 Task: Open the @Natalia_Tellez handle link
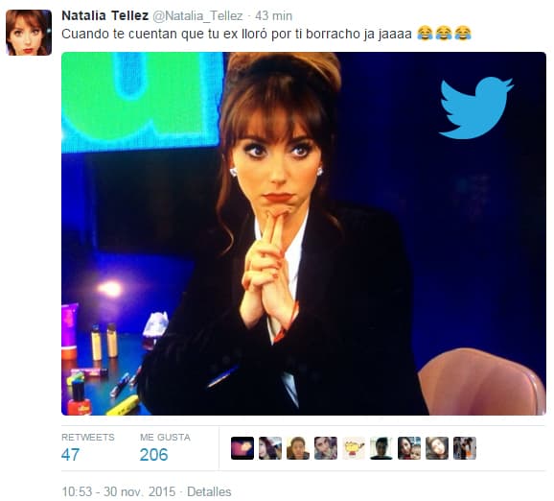(x=197, y=16)
